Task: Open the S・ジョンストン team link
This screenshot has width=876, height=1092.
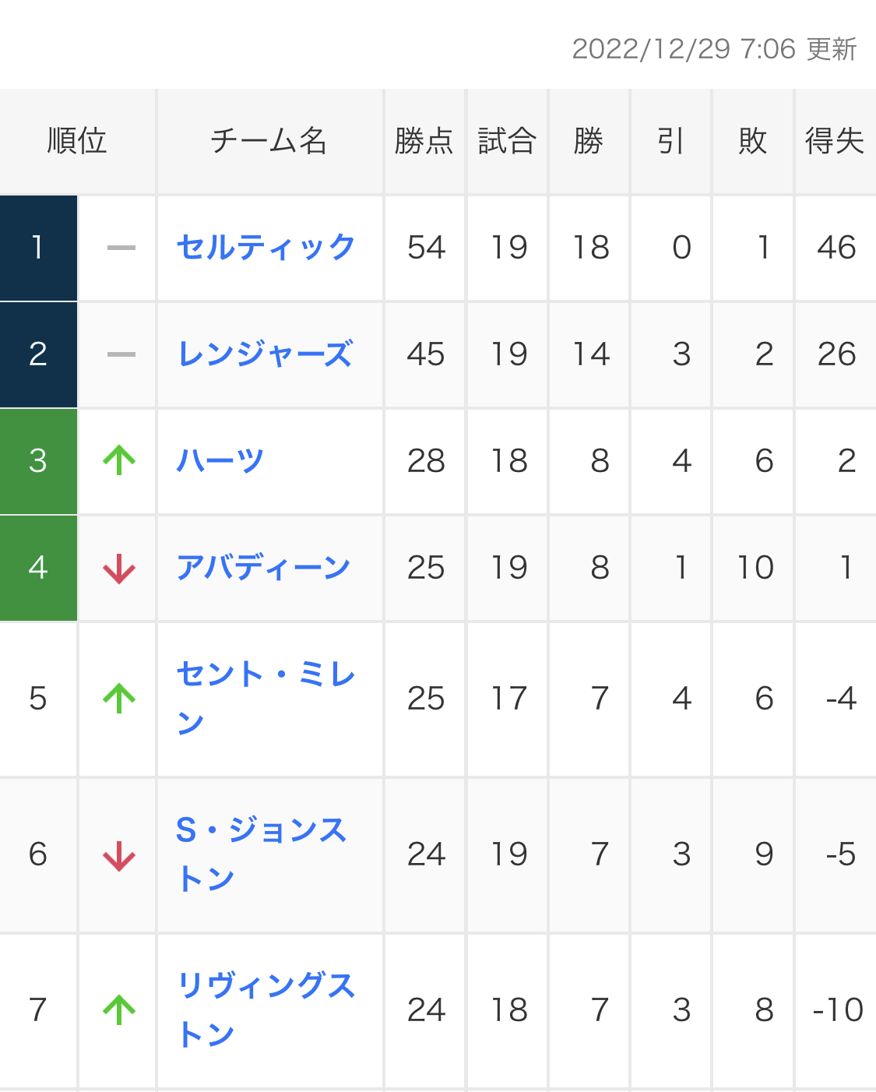Action: click(262, 854)
